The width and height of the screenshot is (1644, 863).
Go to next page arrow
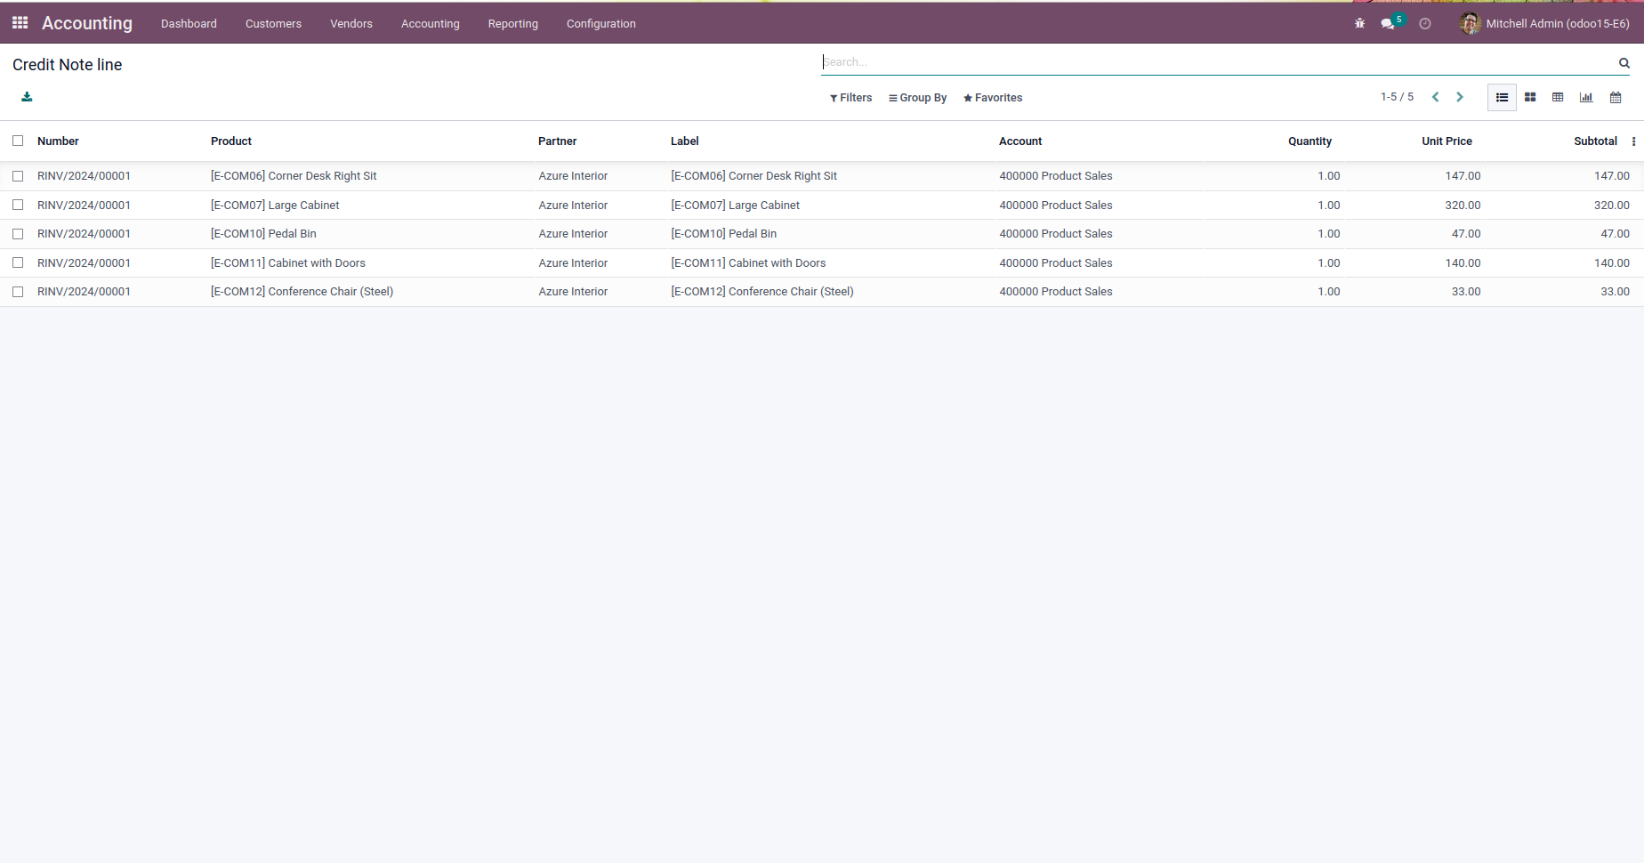1459,97
